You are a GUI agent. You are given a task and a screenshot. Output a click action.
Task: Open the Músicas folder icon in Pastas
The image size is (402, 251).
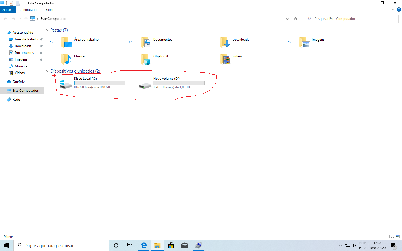(67, 59)
